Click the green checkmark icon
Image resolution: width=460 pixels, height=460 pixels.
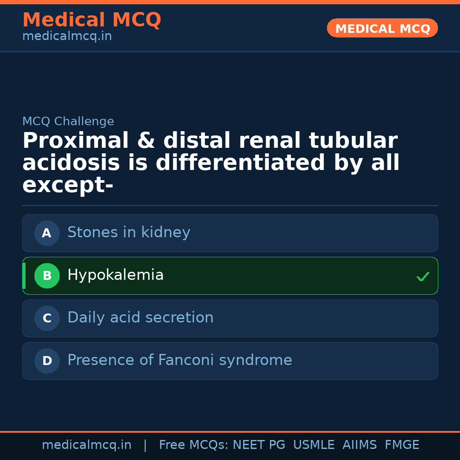click(423, 277)
